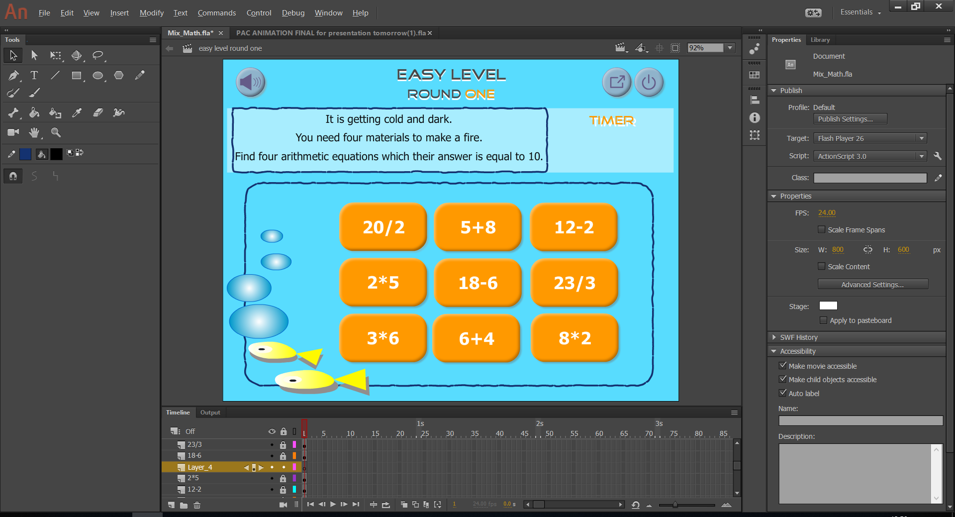This screenshot has width=955, height=517.
Task: Open the Commands menu
Action: 216,13
